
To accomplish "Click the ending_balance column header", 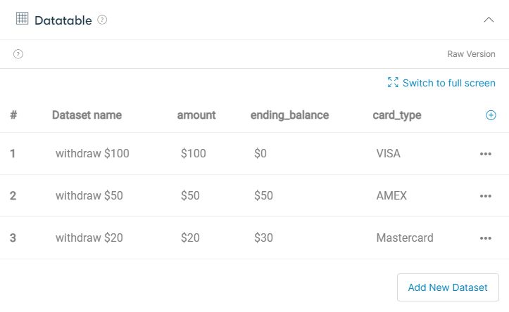I will pyautogui.click(x=289, y=115).
